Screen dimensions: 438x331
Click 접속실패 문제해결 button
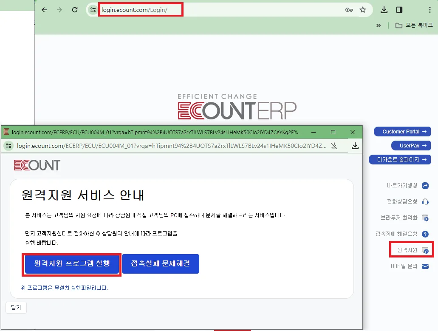coord(161,264)
